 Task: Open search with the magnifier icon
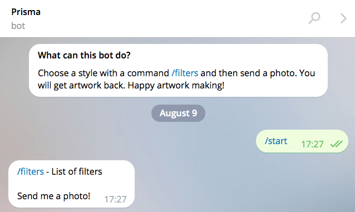[x=314, y=18]
